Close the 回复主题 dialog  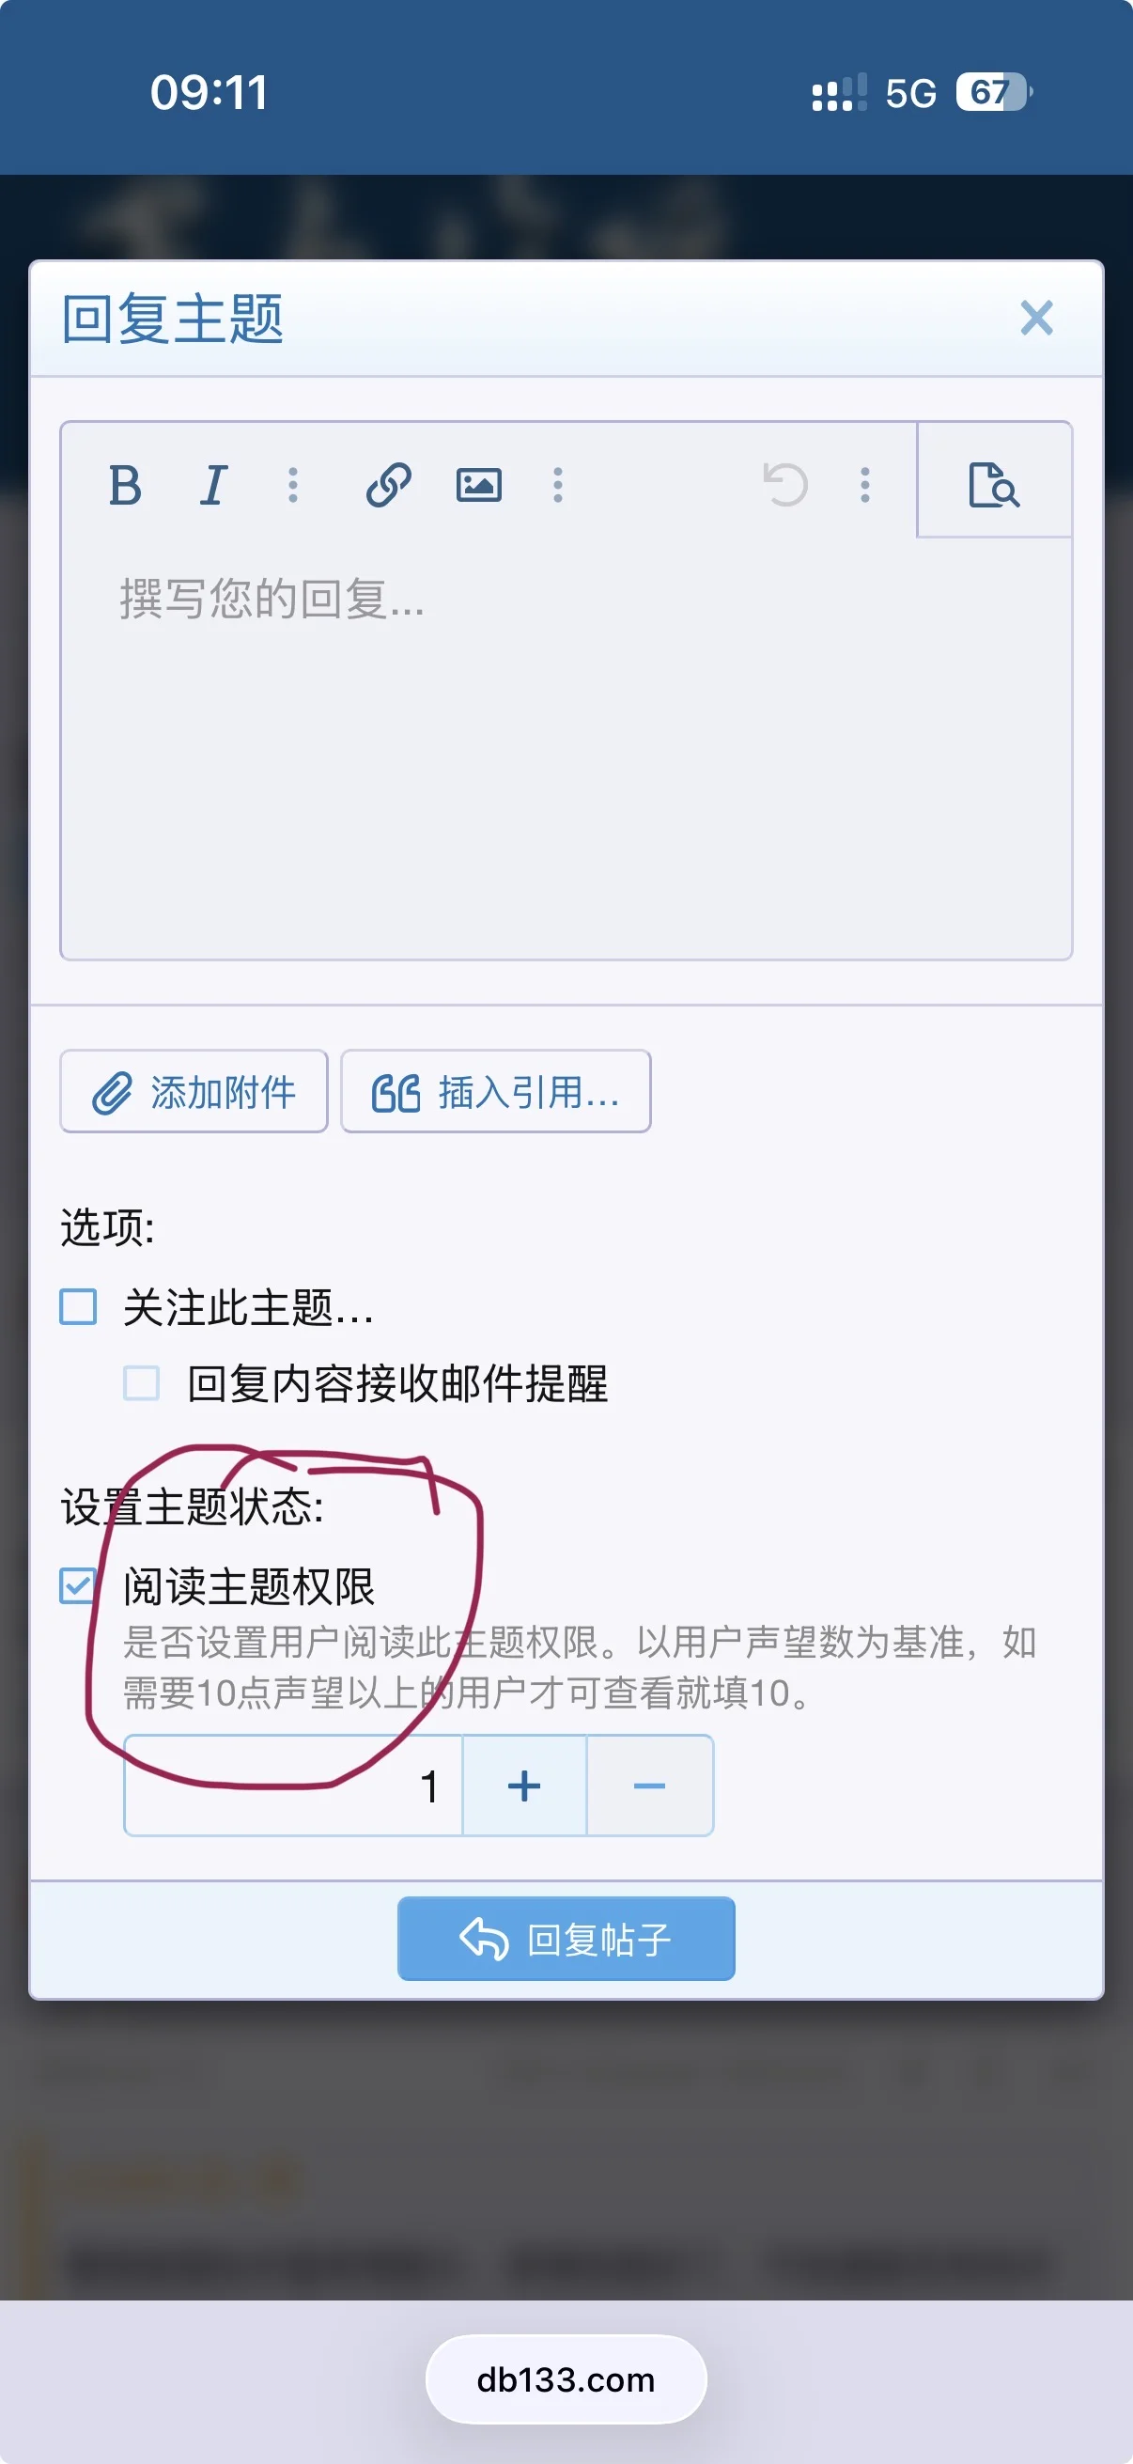tap(1036, 318)
